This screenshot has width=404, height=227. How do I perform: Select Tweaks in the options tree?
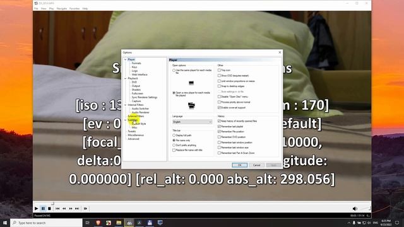pos(132,131)
